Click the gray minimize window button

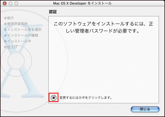tap(10, 3)
